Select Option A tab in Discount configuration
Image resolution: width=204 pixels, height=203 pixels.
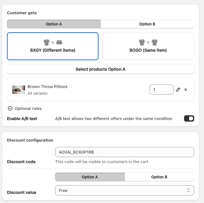click(90, 177)
